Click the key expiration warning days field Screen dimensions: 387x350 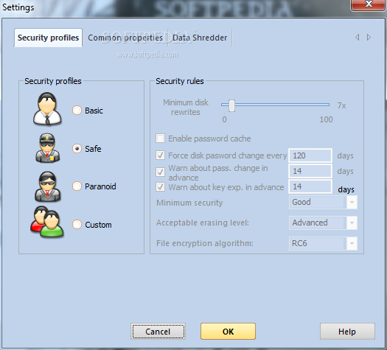(310, 186)
